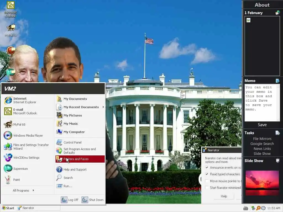Viewport: 283px width, 212px height.
Task: Open News Links task
Action: [262, 149]
